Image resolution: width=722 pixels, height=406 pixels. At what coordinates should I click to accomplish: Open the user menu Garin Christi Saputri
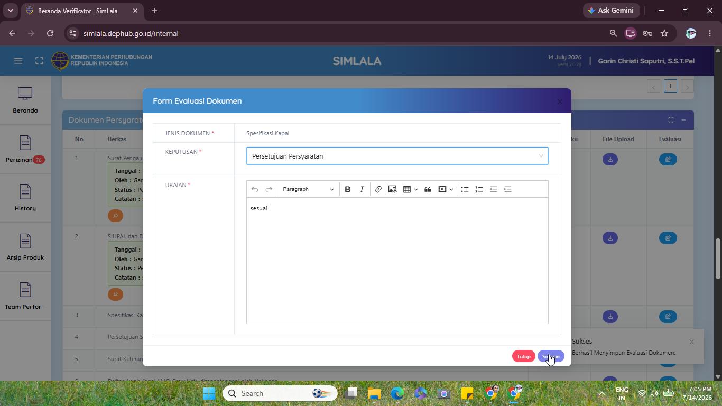[x=646, y=61]
